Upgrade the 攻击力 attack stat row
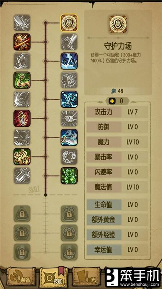162x289 pixels. (117, 112)
